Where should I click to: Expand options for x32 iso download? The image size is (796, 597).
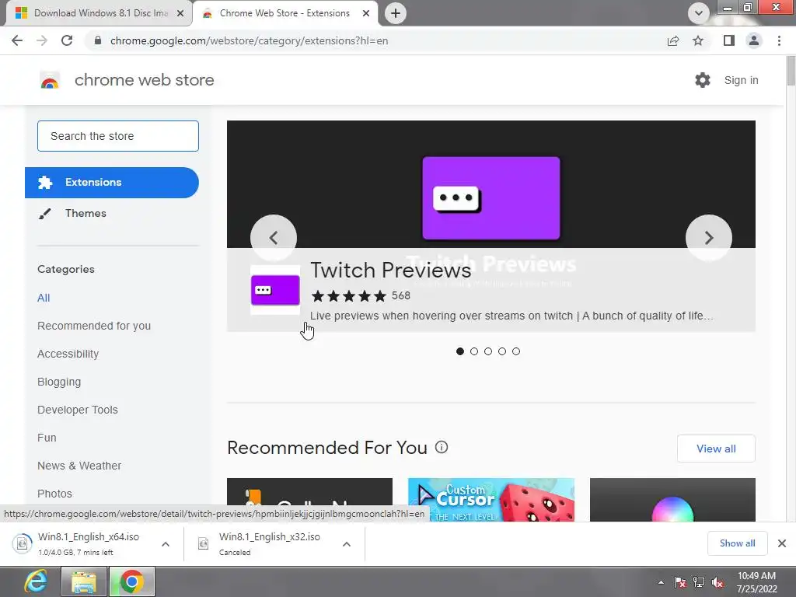[x=347, y=544]
